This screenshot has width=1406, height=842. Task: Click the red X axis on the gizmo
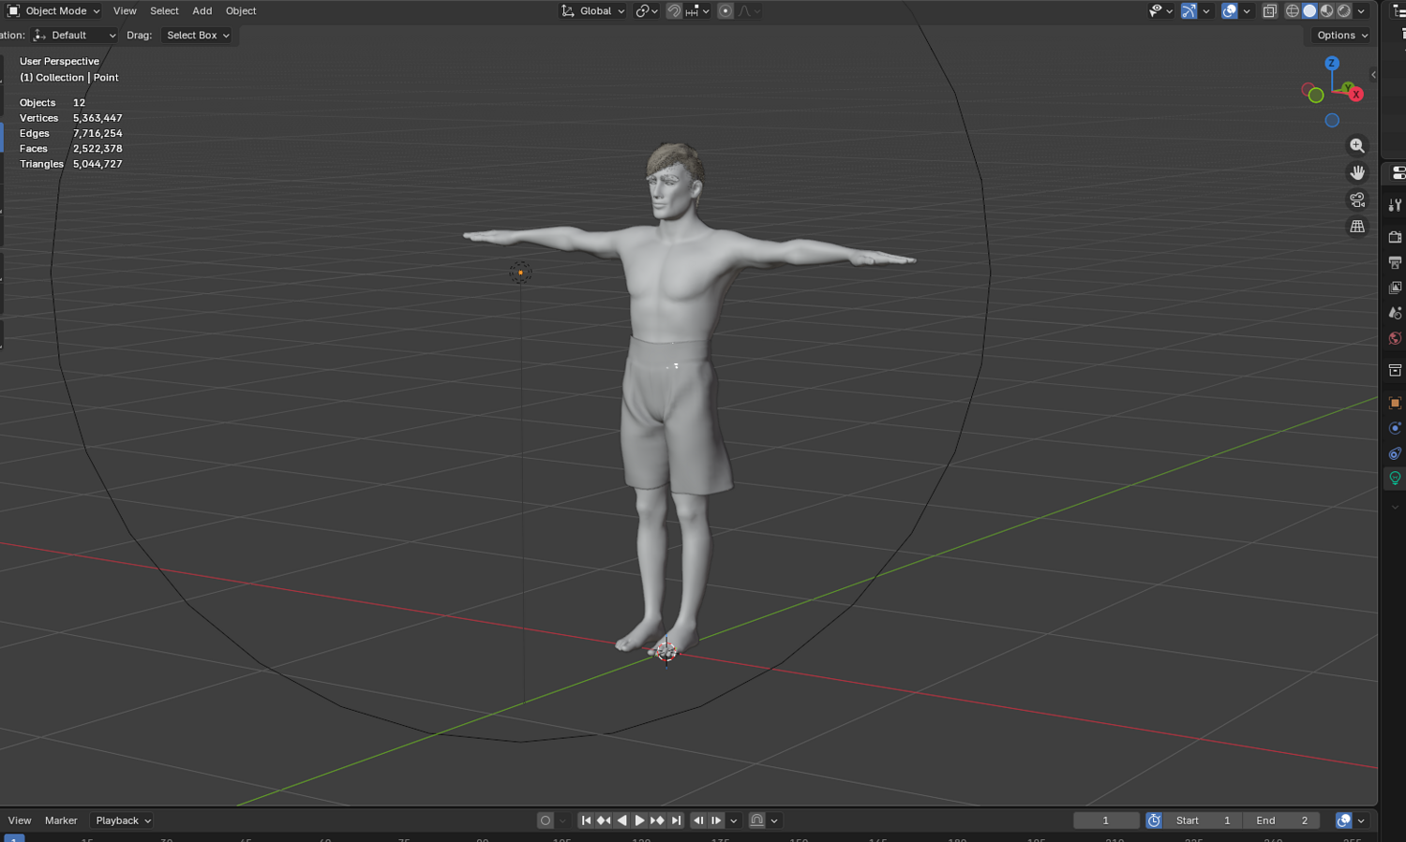1355,95
